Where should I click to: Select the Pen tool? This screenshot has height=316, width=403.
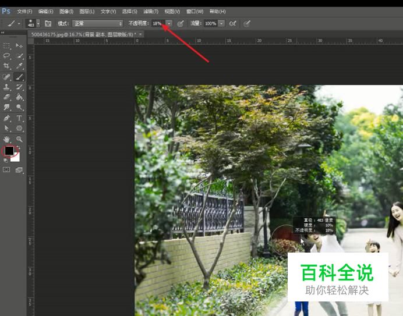(6, 118)
